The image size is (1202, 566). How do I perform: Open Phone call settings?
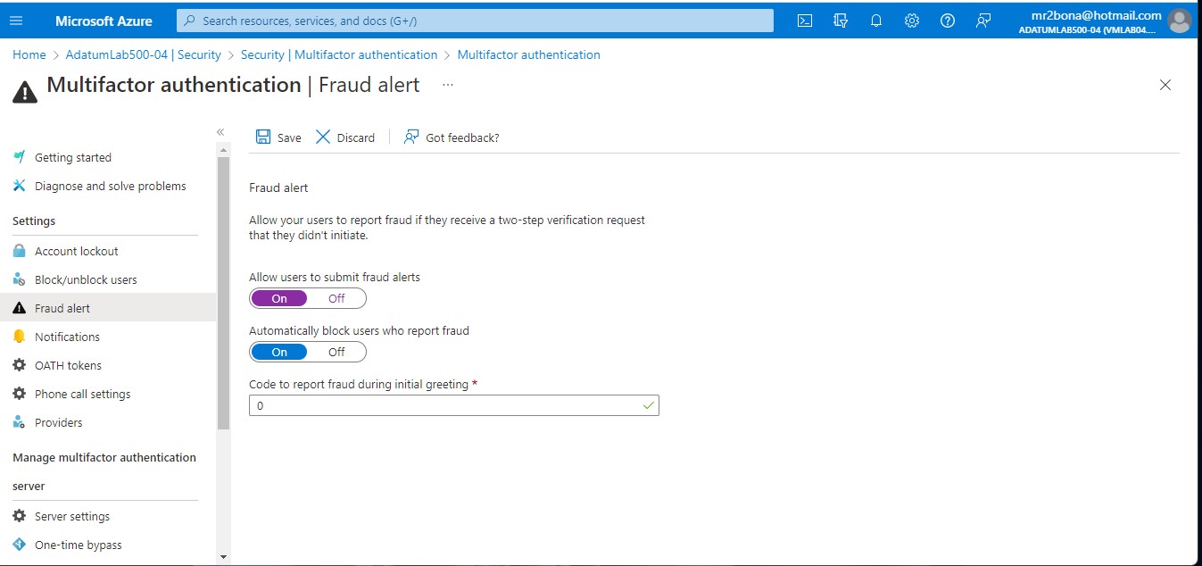83,394
